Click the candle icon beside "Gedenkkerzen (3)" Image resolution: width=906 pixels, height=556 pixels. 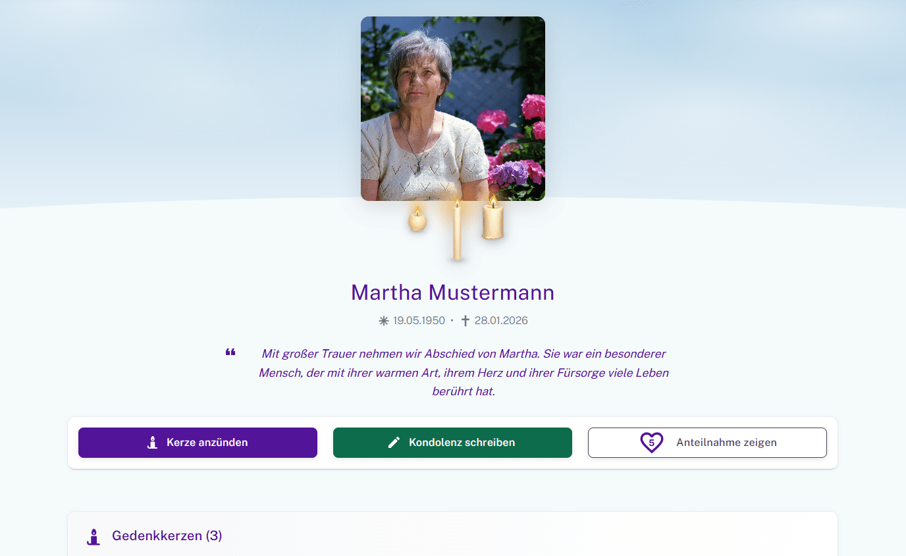coord(93,536)
